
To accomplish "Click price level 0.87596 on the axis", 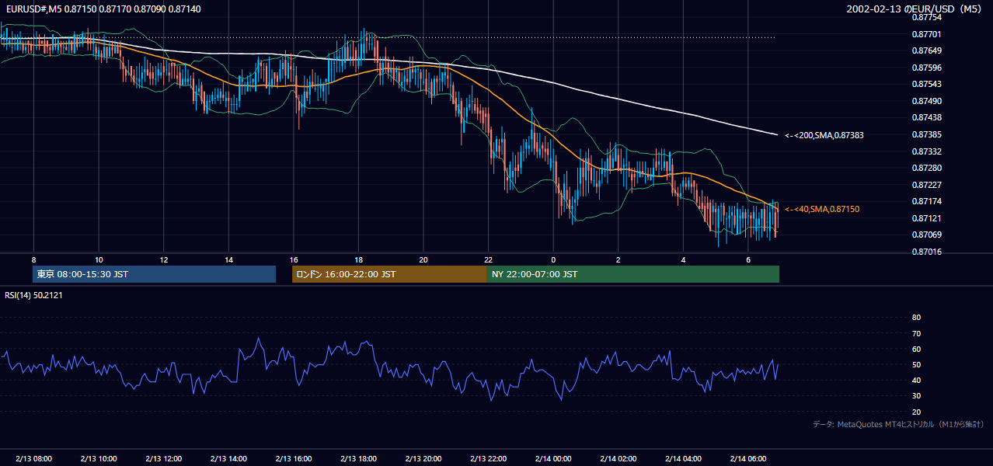I will pyautogui.click(x=925, y=68).
